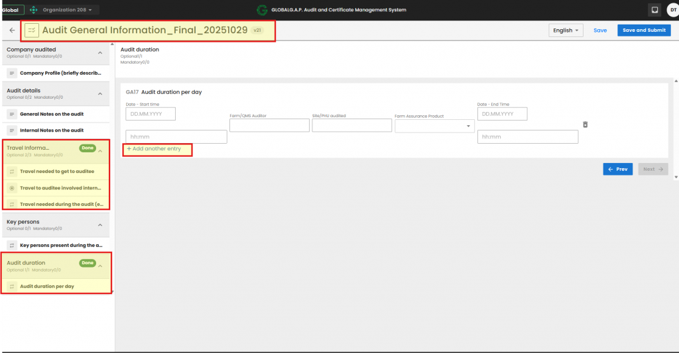Click the Organization 208 logo icon
This screenshot has width=679, height=353.
pos(33,10)
